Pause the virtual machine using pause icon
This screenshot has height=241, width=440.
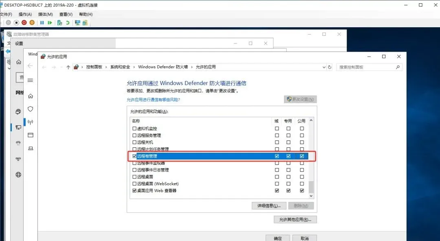(42, 22)
